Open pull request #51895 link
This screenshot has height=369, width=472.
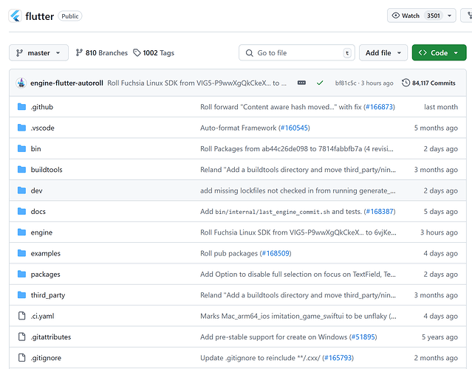coord(363,337)
